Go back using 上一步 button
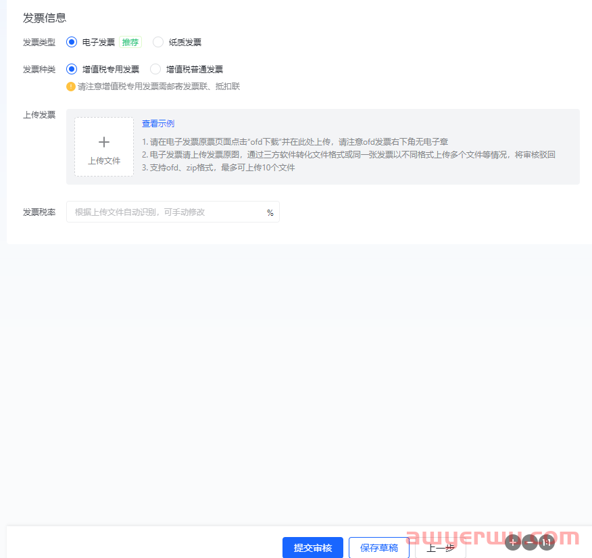 tap(440, 548)
